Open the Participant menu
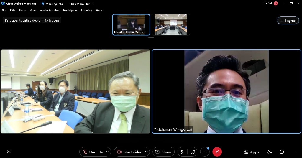 (70, 11)
